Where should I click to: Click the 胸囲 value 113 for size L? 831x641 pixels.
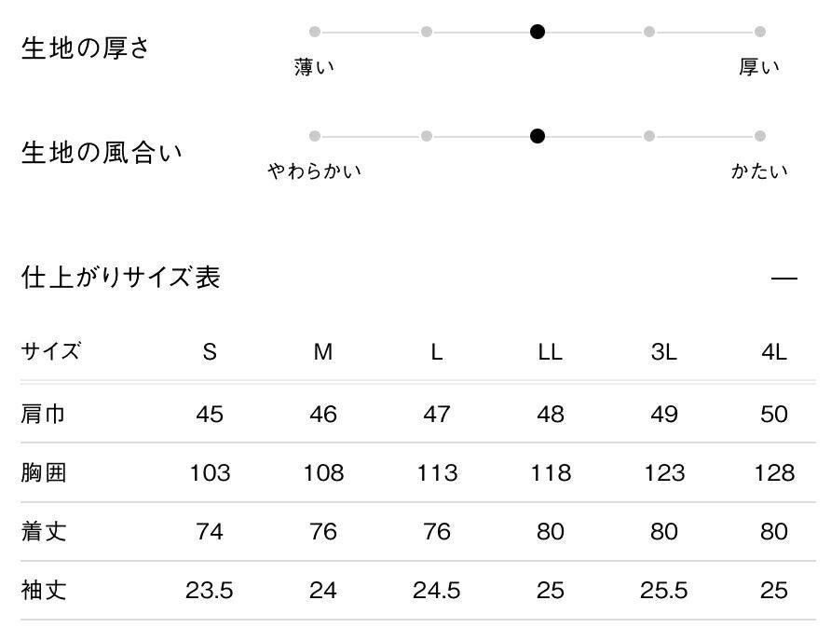(x=437, y=473)
